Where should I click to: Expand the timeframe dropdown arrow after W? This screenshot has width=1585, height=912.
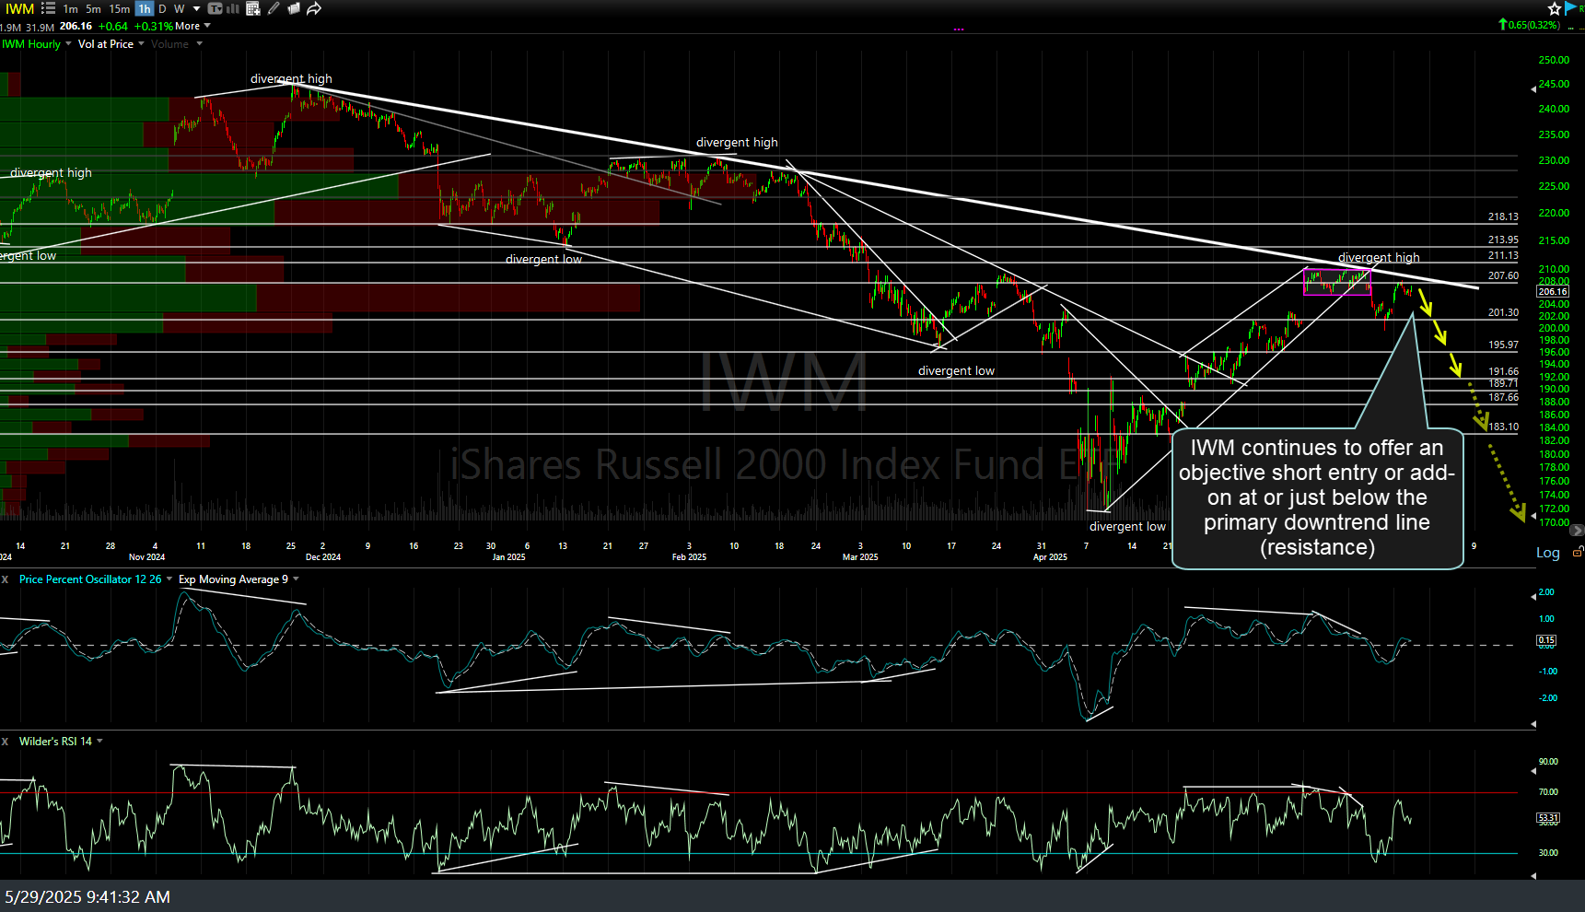click(x=196, y=8)
